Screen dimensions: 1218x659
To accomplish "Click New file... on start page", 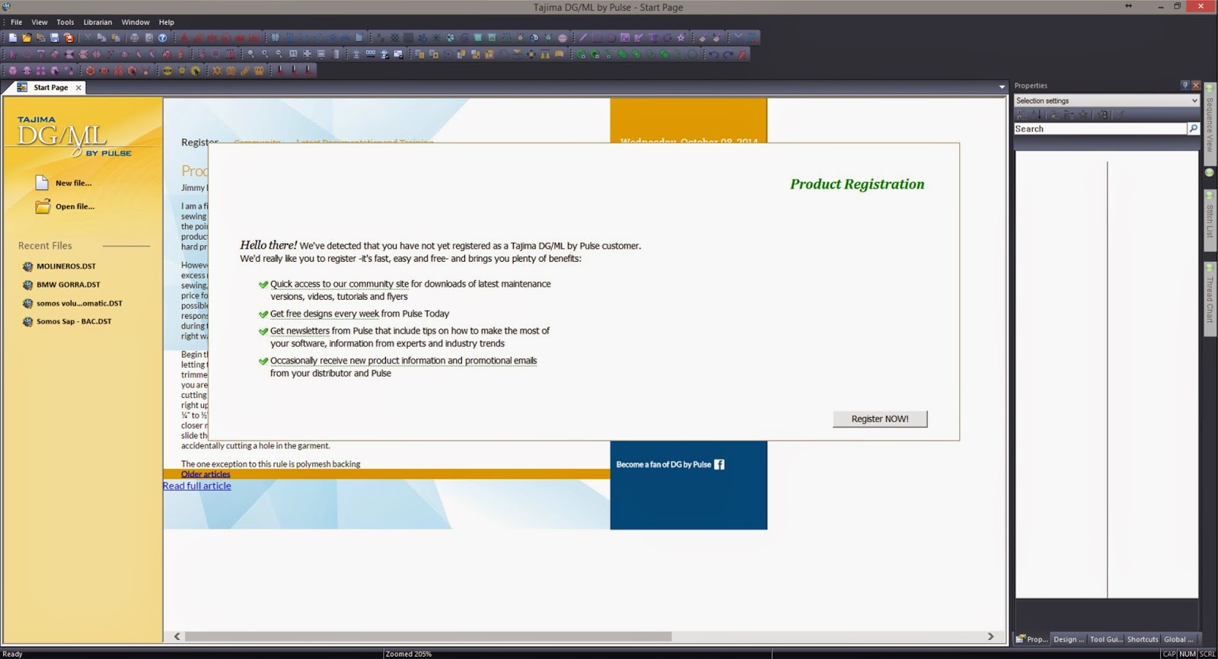I will pos(64,183).
